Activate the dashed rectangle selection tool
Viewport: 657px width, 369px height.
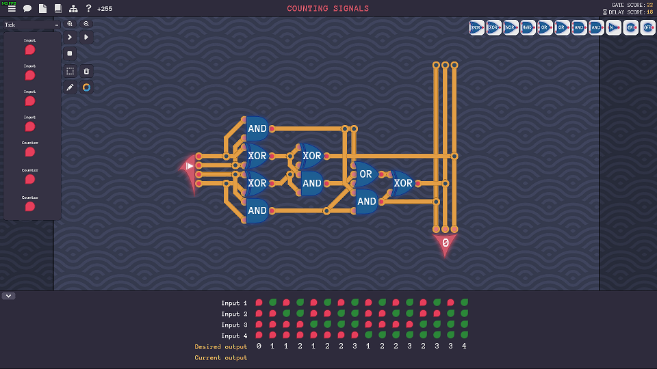click(x=70, y=71)
